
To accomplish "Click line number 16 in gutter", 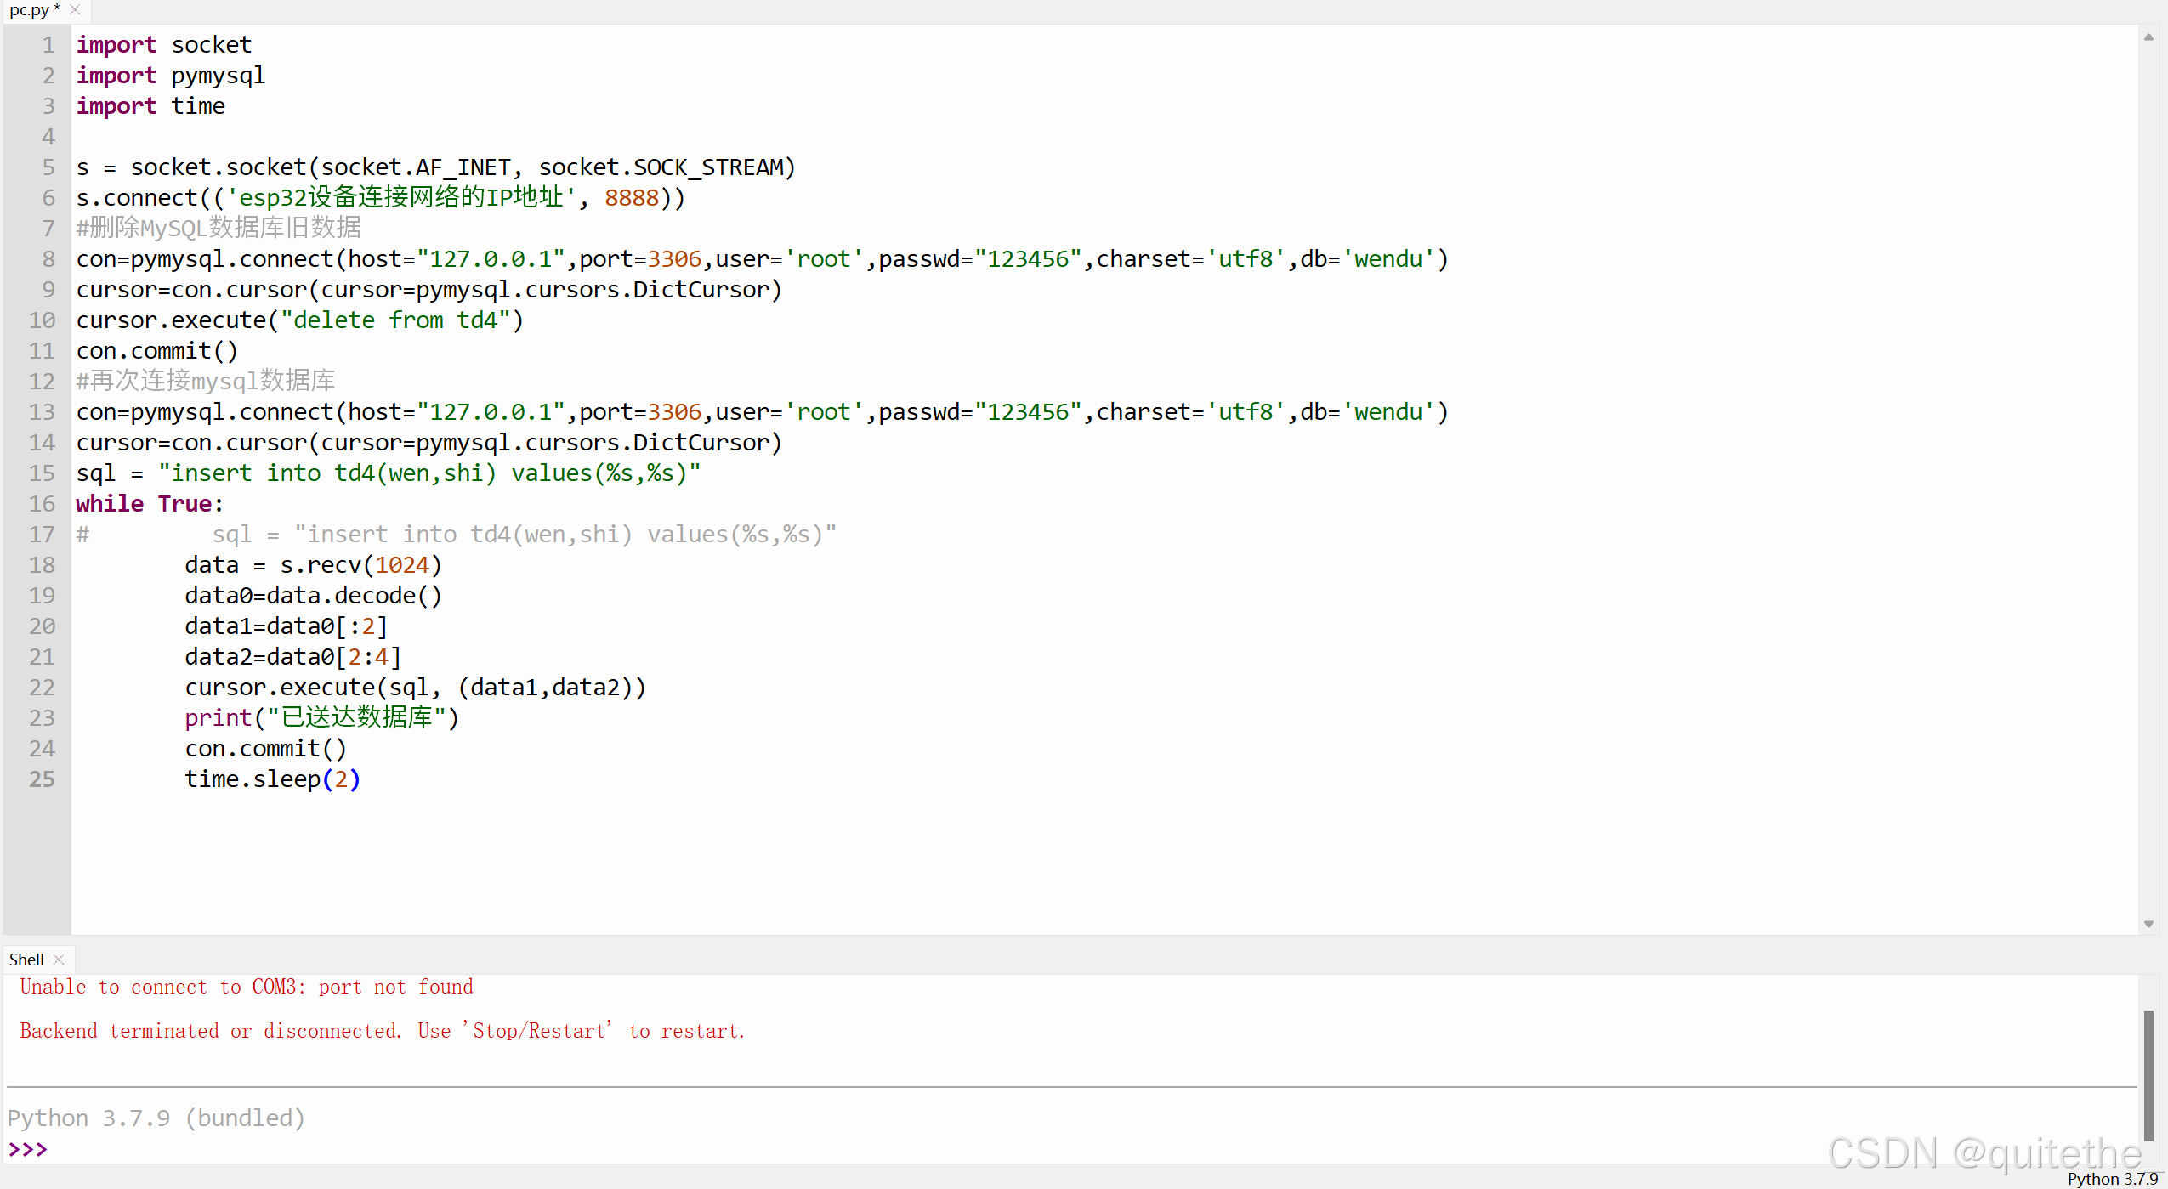I will coord(42,504).
